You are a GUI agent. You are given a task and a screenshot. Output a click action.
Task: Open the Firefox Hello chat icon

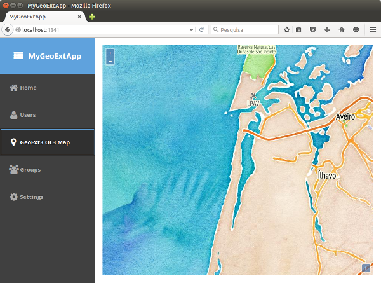coord(356,30)
